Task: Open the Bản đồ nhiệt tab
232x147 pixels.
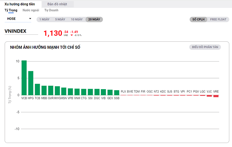Action: coord(57,4)
